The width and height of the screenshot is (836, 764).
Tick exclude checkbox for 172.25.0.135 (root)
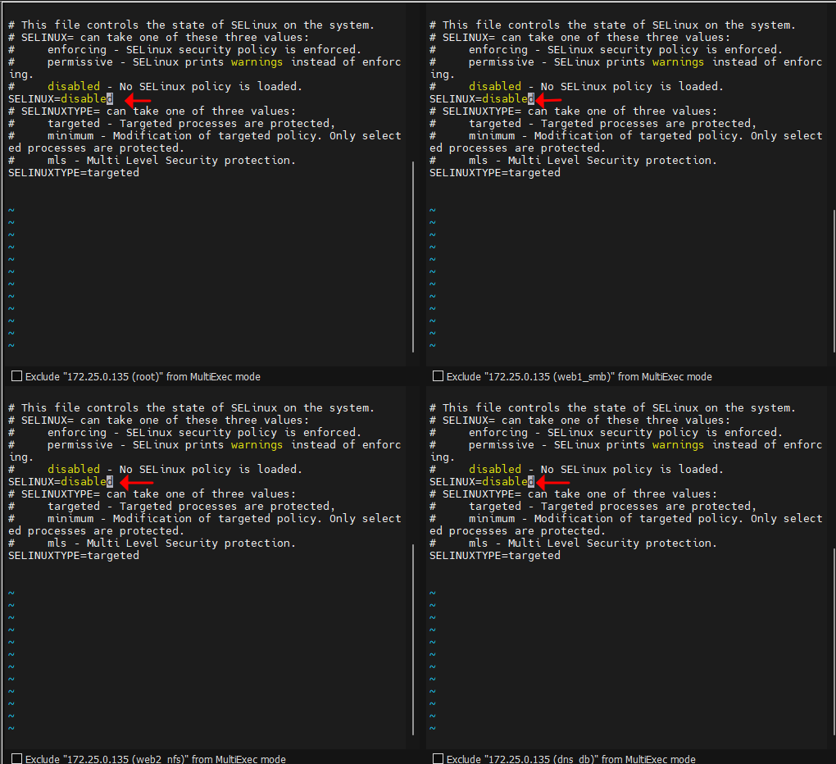(x=17, y=376)
